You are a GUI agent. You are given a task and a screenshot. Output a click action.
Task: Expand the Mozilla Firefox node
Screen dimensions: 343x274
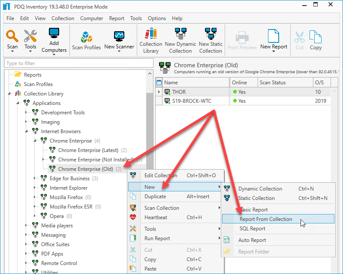[35, 197]
